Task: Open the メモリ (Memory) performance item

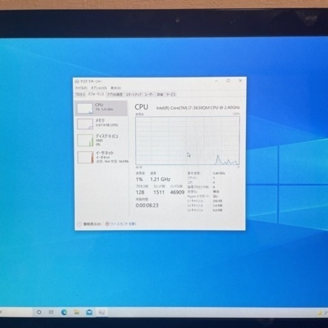Action: [102, 124]
